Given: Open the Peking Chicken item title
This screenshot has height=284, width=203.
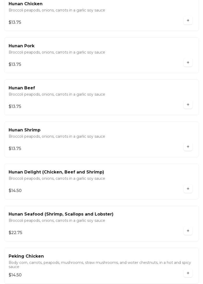Looking at the screenshot, I should [26, 256].
